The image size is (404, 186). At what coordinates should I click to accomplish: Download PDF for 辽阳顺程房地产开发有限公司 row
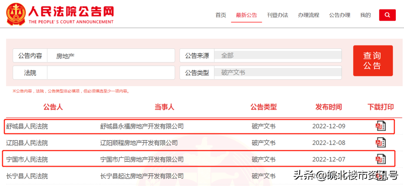(x=380, y=142)
